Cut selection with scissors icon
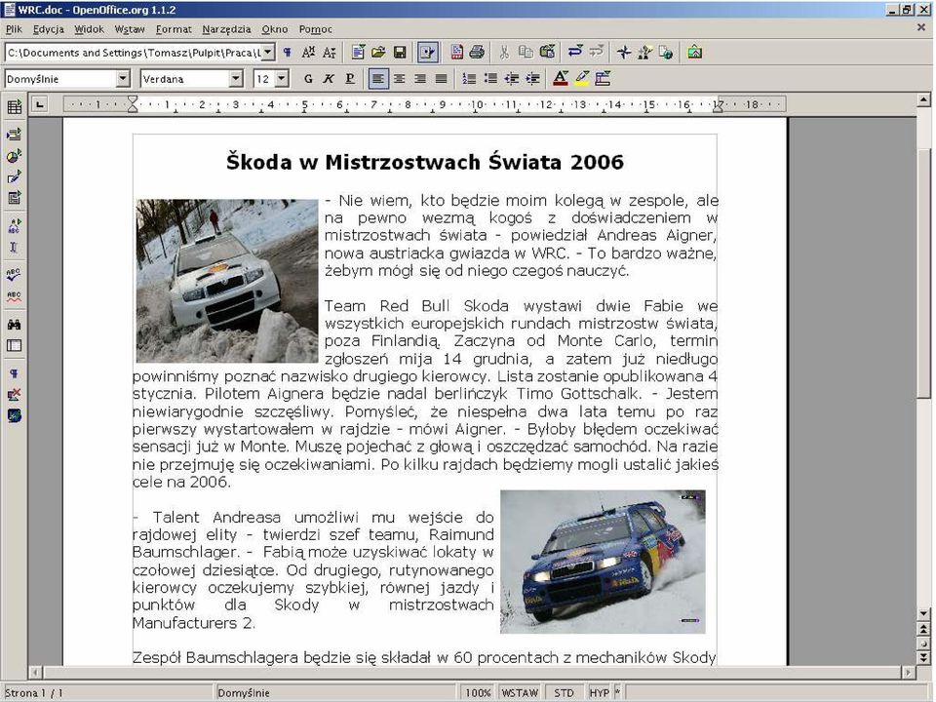Viewport: 936px width, 702px height. (x=504, y=53)
